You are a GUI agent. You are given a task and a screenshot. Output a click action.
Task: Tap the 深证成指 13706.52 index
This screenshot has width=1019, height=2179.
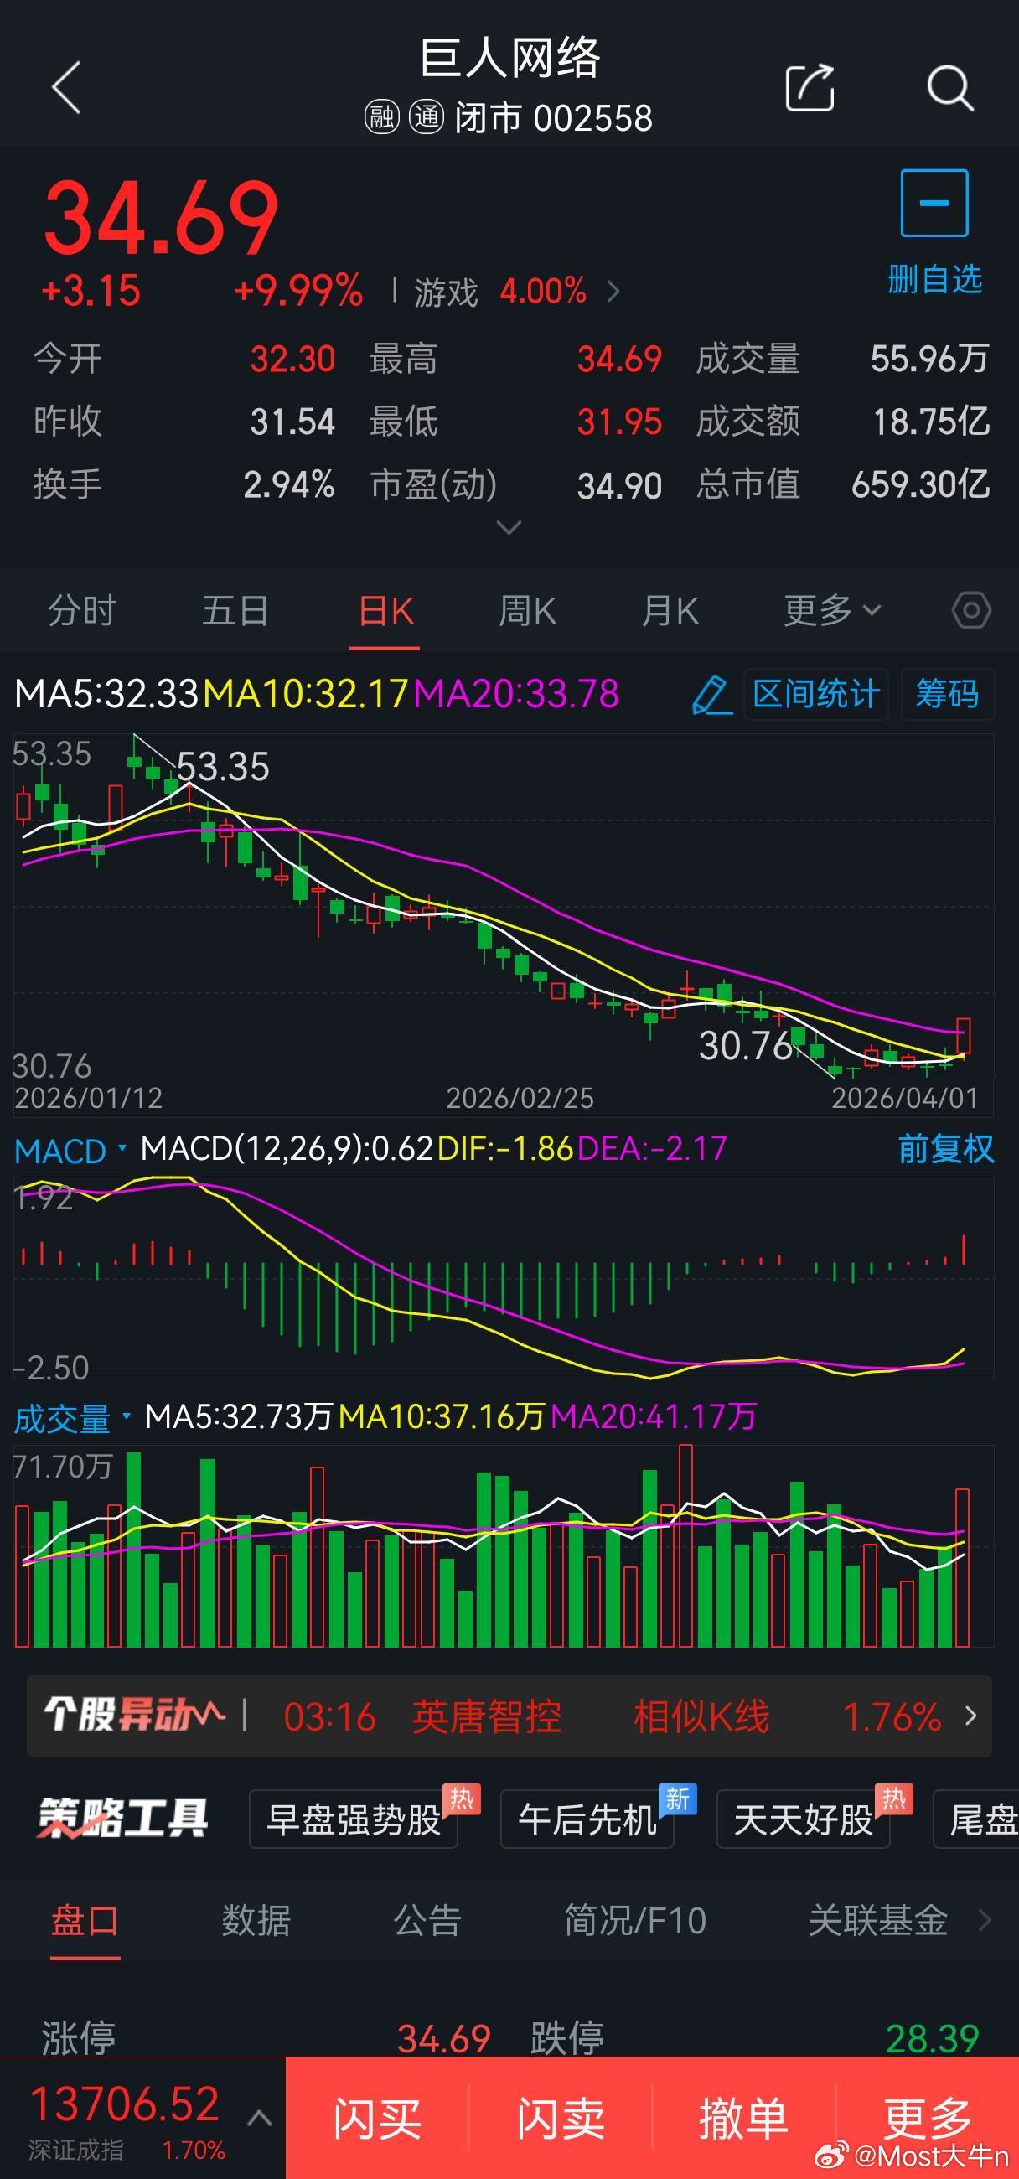(x=127, y=2118)
